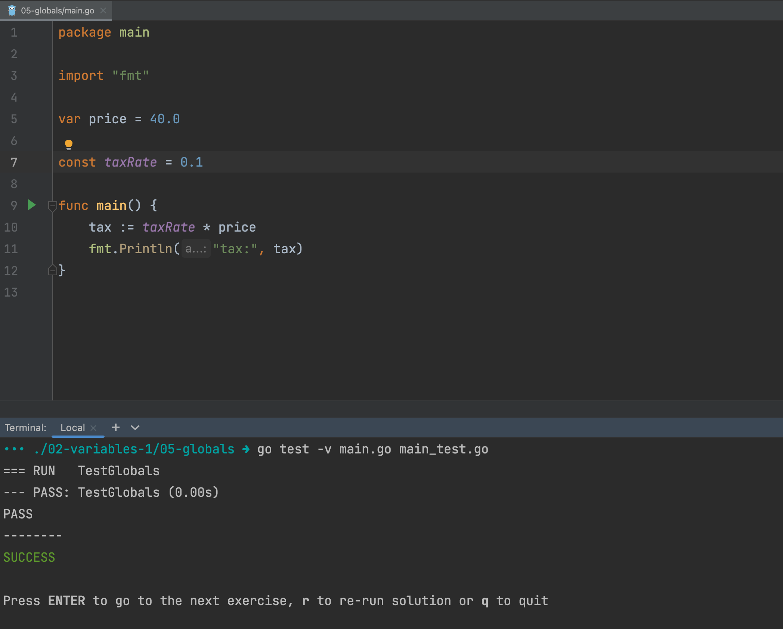The height and width of the screenshot is (629, 783).
Task: Click the "fmt" import string
Action: (130, 75)
